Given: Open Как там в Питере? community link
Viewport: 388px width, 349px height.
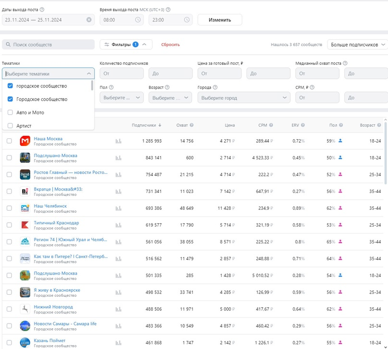Looking at the screenshot, I should coord(71,256).
